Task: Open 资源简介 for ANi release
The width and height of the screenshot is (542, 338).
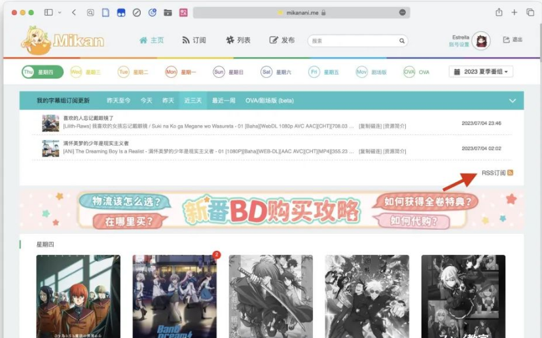Action: (x=395, y=151)
